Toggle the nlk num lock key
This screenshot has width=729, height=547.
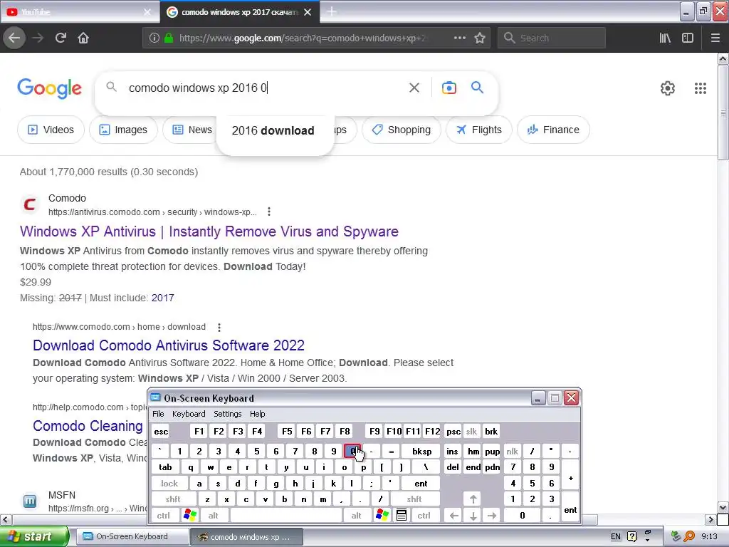512,451
